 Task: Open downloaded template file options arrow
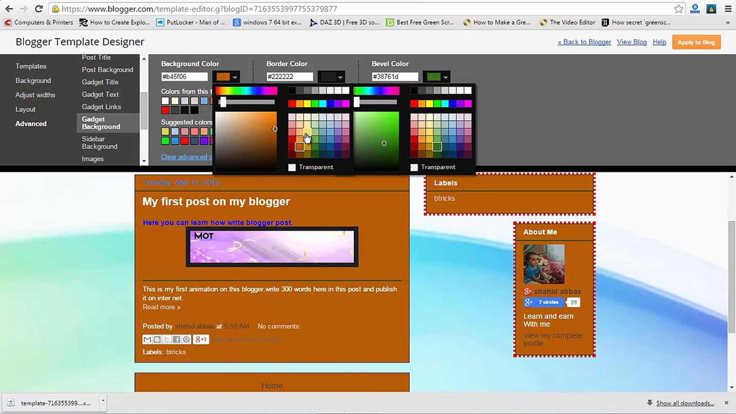pyautogui.click(x=103, y=401)
